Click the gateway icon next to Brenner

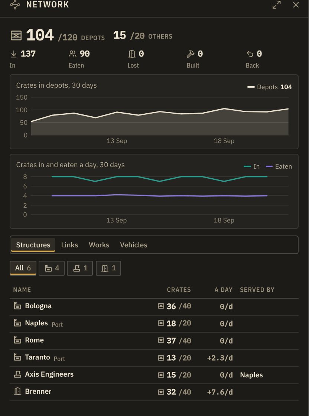click(17, 391)
